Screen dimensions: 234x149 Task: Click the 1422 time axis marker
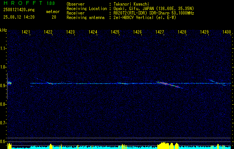coord(48,32)
